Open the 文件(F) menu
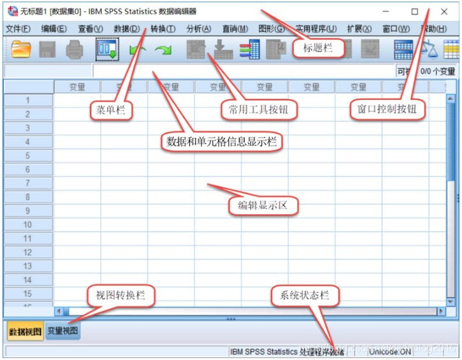 [18, 29]
